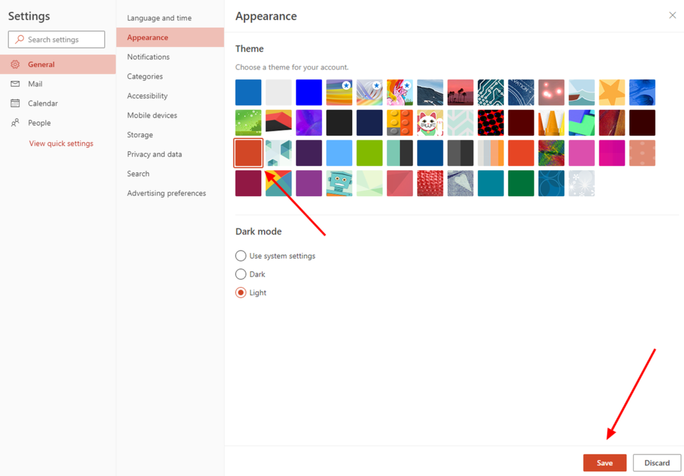Open Language and time settings
Image resolution: width=684 pixels, height=476 pixels.
coord(159,17)
